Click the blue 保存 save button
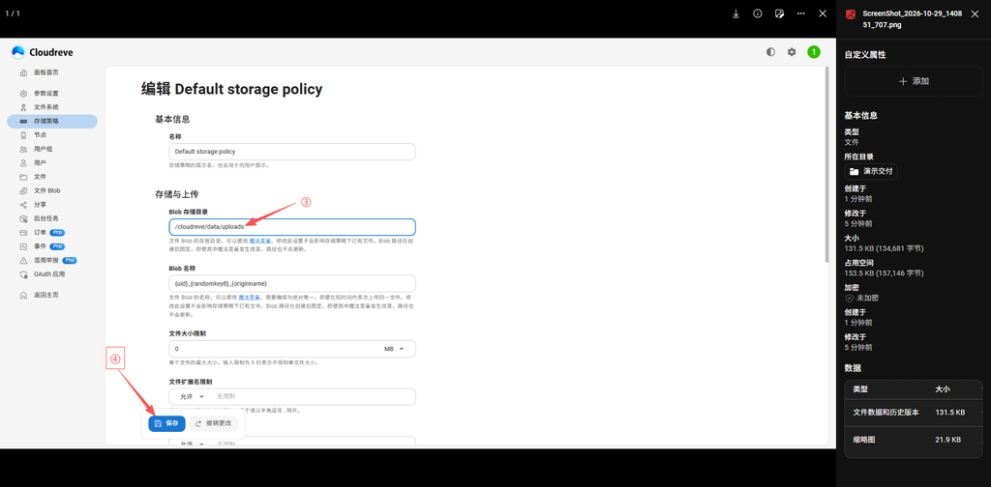 166,423
